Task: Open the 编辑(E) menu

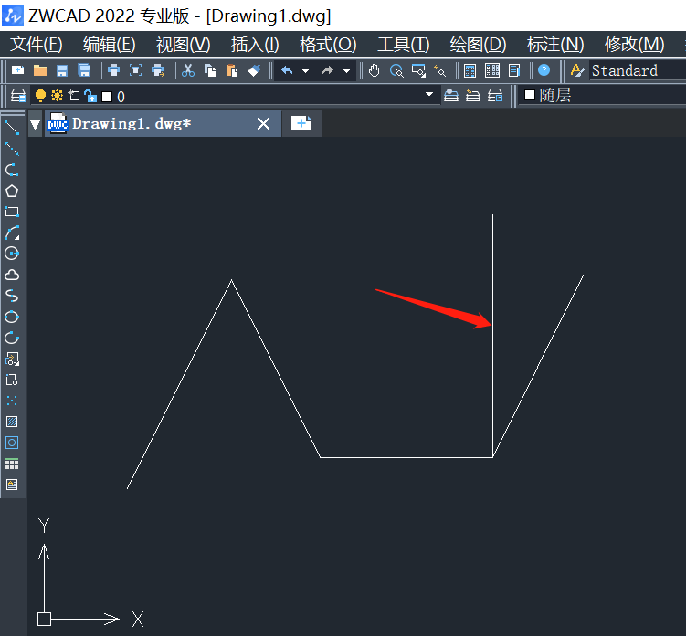Action: point(110,45)
